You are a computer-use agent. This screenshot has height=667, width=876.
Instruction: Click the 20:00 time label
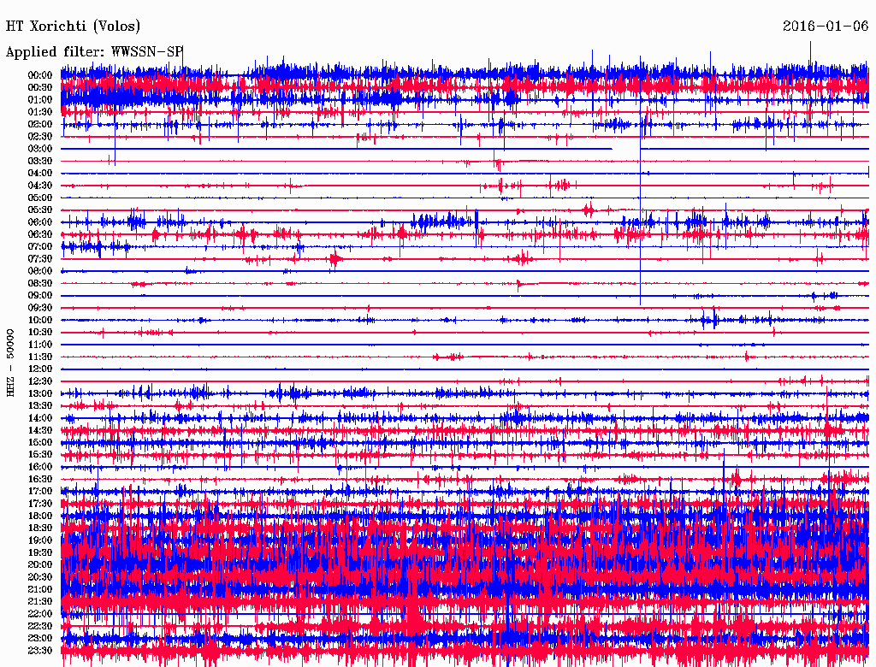(x=40, y=564)
